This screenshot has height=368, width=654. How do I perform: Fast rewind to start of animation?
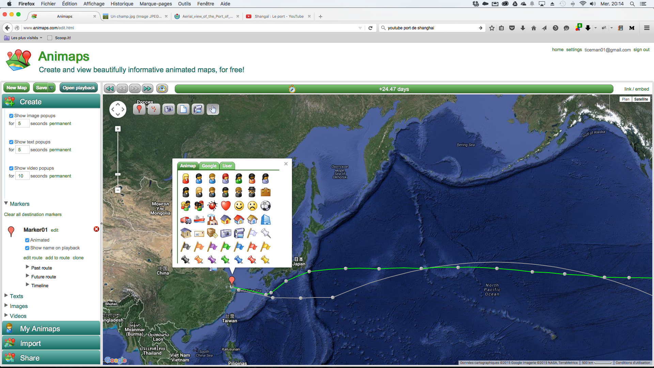pos(109,89)
